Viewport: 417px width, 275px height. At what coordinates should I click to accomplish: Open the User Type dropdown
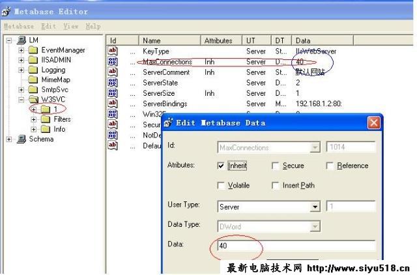pos(315,207)
